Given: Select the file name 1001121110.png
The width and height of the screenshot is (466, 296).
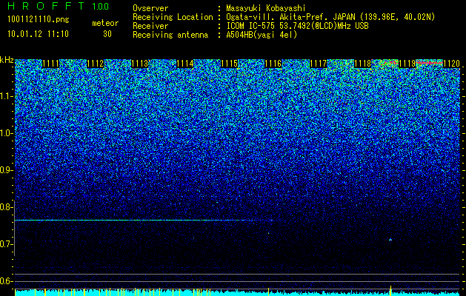Looking at the screenshot, I should point(38,20).
